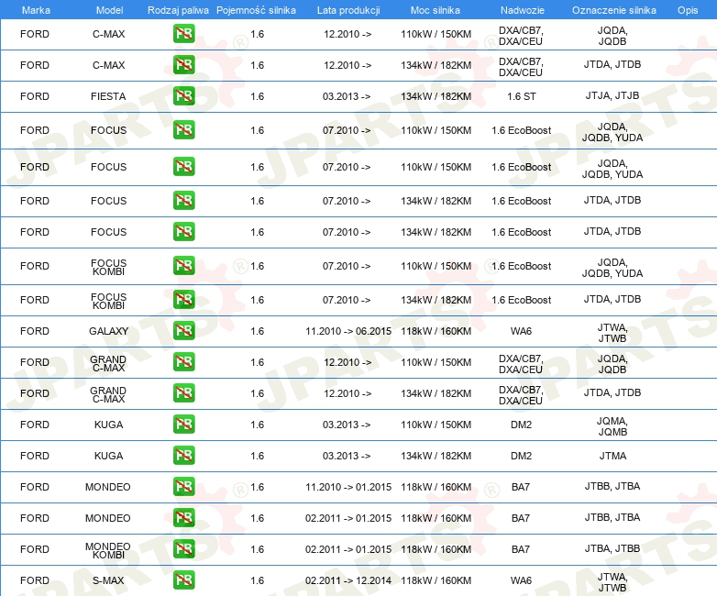Select the Lata produkcji column header

click(348, 10)
